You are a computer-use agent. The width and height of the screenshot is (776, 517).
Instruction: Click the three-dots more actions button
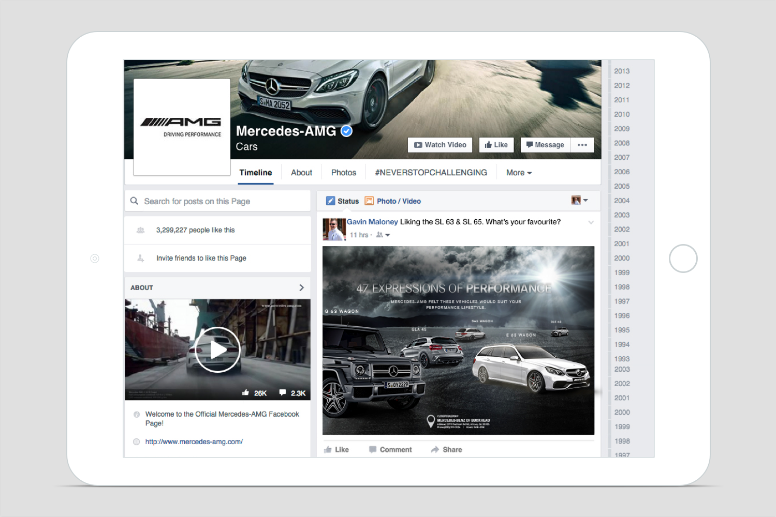coord(582,145)
